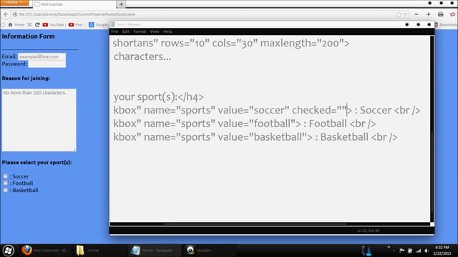Open Bookmarks button at far right of bar

tap(446, 25)
